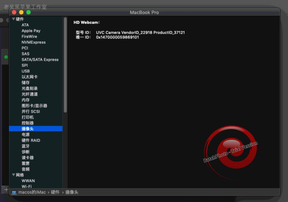The height and width of the screenshot is (202, 288).
Task: Click the highlighted 摄像头 sidebar entry
Action: [x=28, y=128]
